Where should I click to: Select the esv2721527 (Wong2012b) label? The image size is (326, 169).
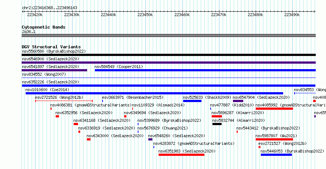tap(282, 143)
